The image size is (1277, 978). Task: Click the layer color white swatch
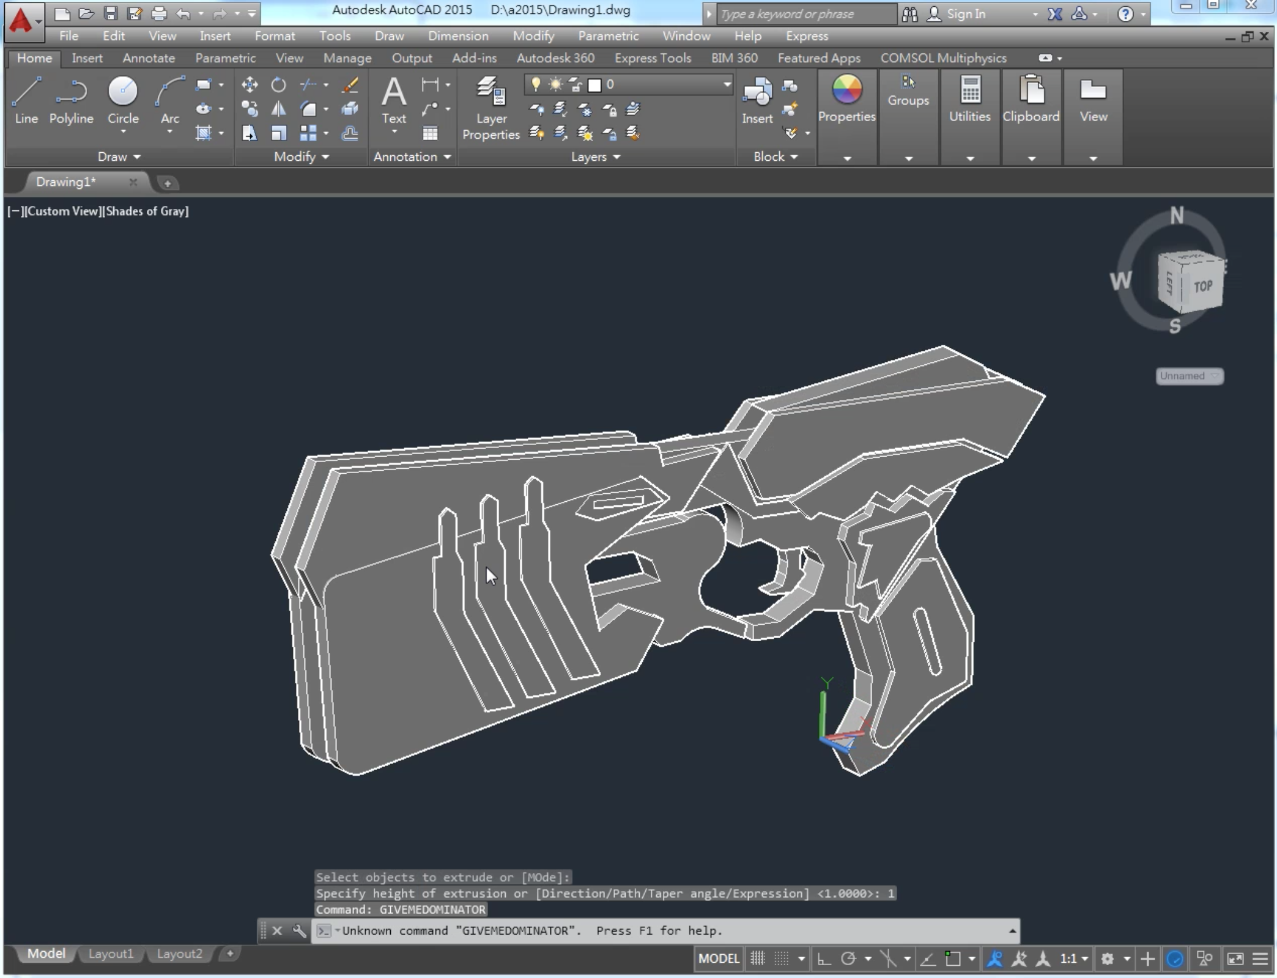pos(594,85)
